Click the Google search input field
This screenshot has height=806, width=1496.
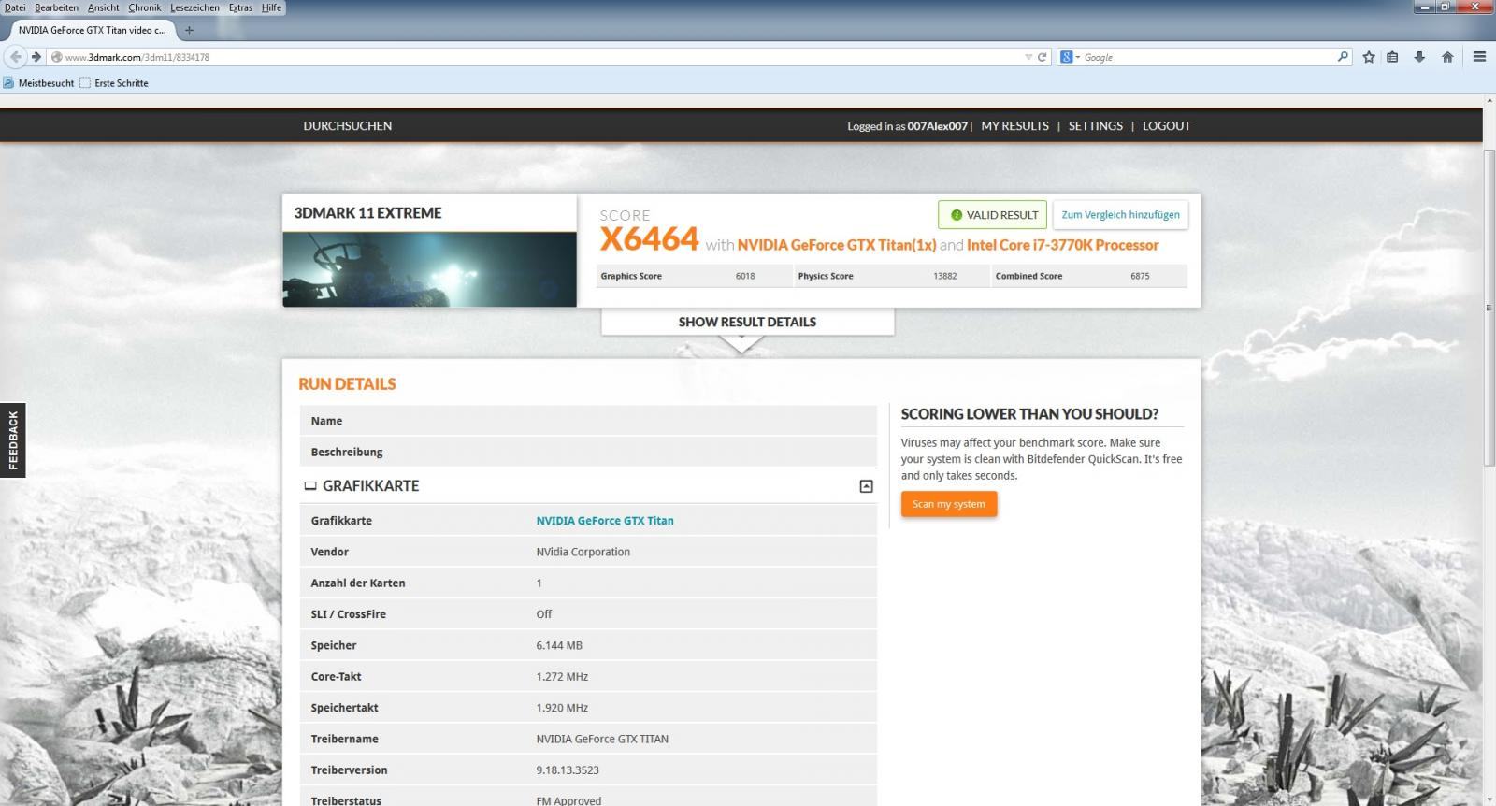coord(1209,57)
